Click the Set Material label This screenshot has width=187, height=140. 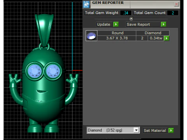tap(155, 130)
